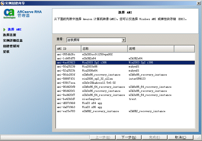Select row ami-56dc283f
Screen dimensions: 202x141
pyautogui.click(x=125, y=75)
